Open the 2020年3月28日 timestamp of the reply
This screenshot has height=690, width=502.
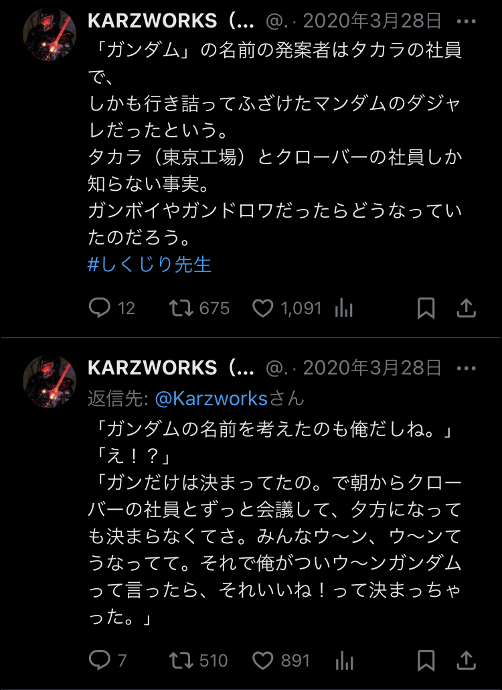372,368
